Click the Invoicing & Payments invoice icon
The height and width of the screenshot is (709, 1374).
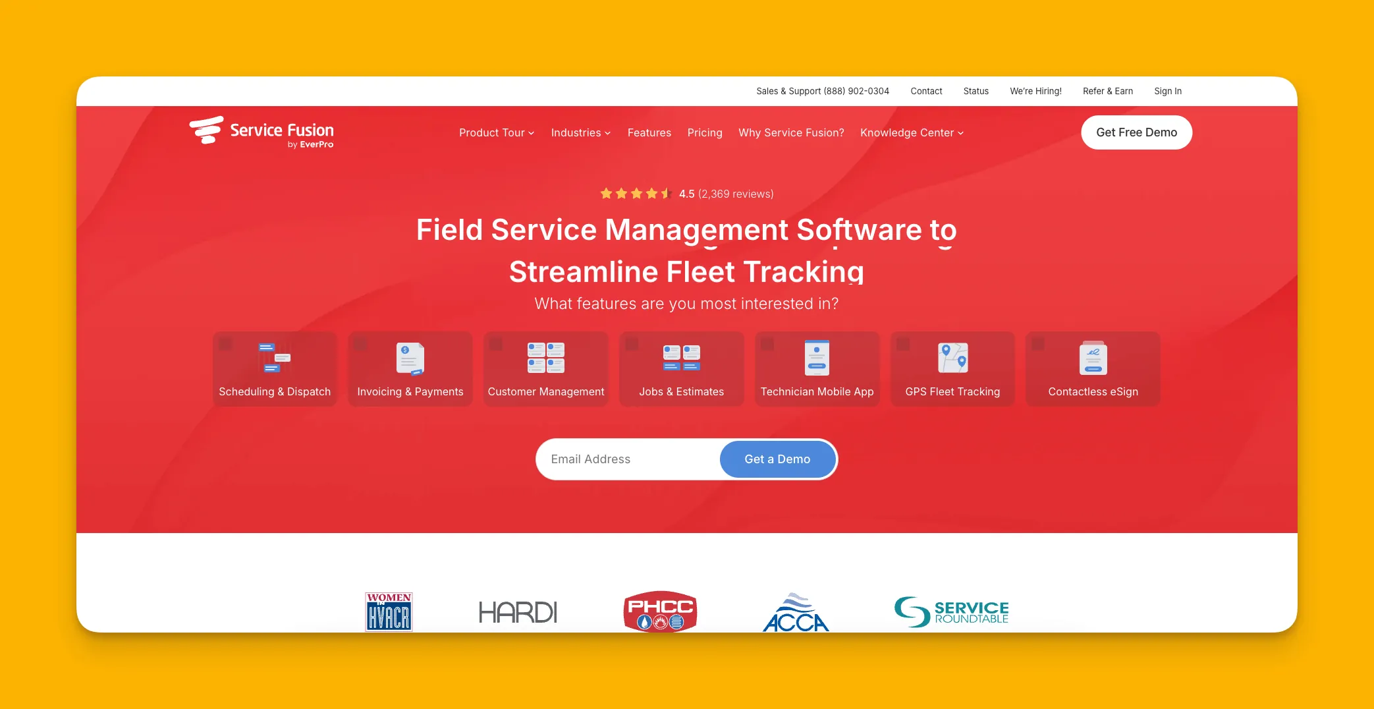[410, 359]
